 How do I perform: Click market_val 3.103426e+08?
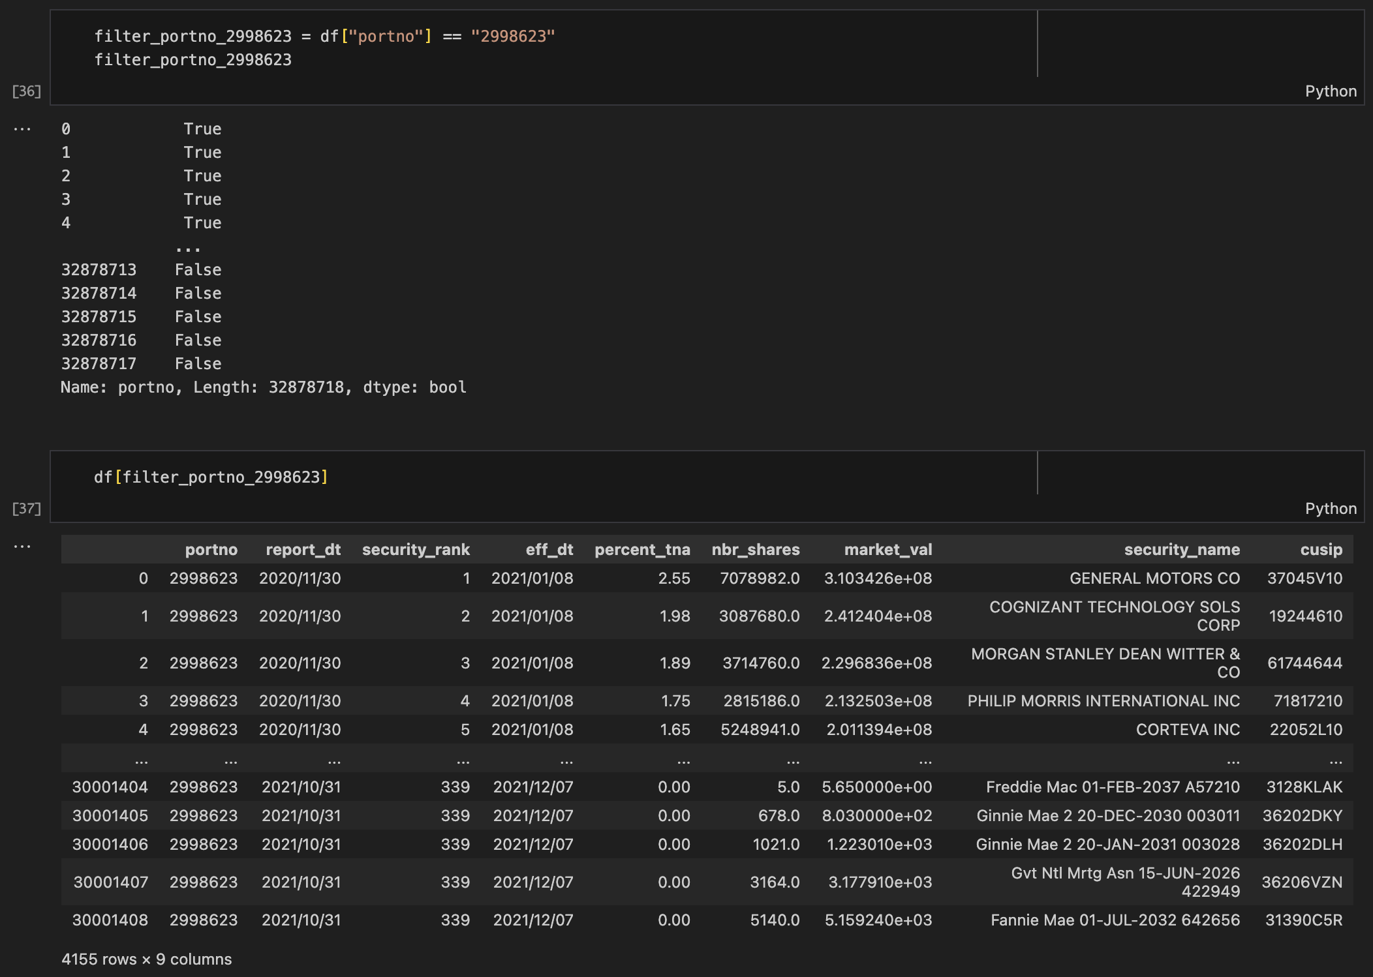tap(878, 579)
